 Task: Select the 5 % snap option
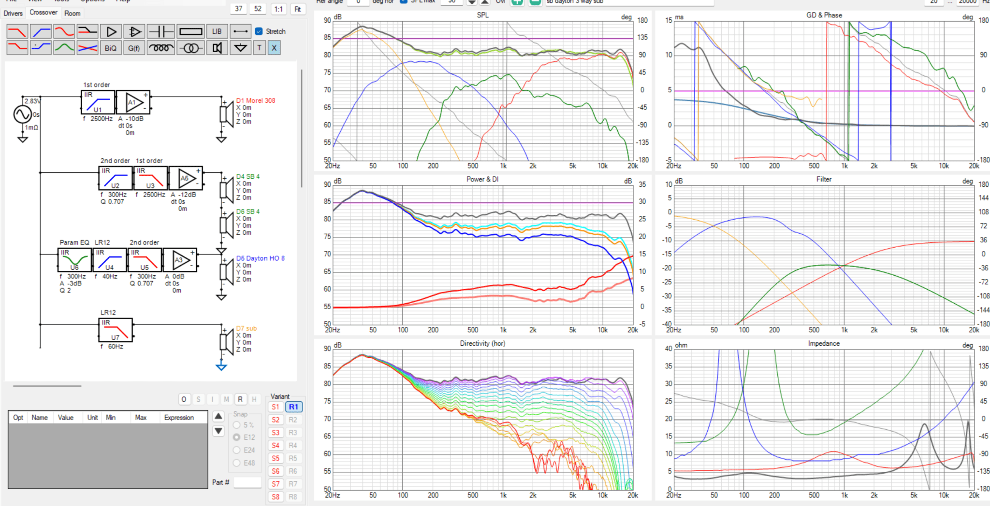[237, 425]
